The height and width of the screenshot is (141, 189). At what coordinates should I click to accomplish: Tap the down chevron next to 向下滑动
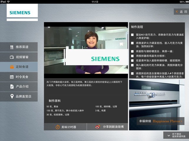click(168, 135)
